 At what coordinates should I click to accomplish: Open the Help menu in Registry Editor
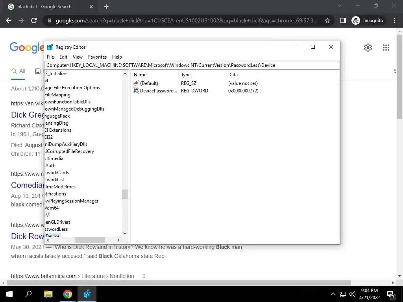point(117,57)
